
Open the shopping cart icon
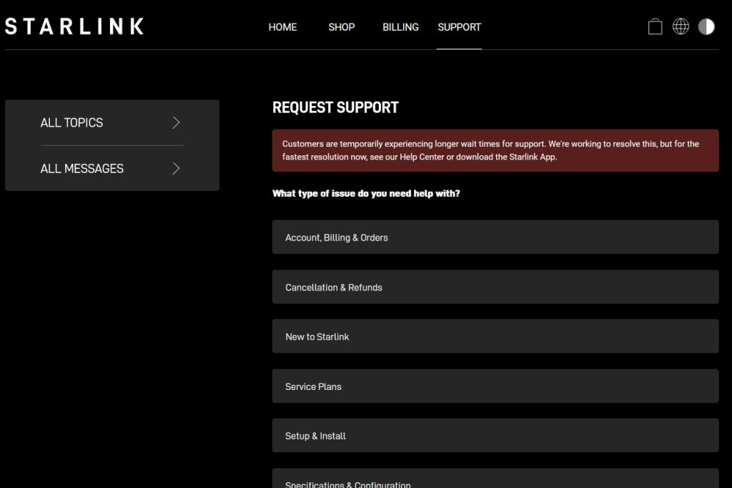[655, 27]
